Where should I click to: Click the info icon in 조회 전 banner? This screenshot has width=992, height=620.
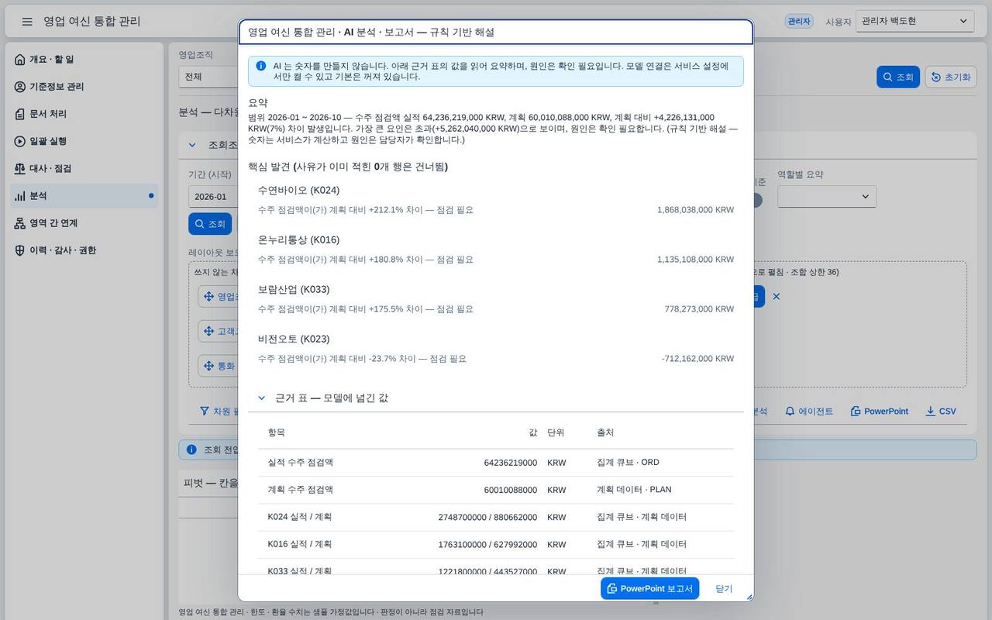click(x=191, y=449)
